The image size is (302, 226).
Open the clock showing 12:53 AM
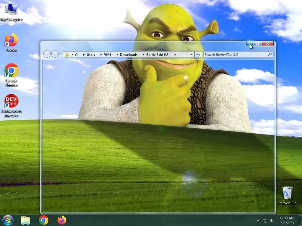(287, 220)
